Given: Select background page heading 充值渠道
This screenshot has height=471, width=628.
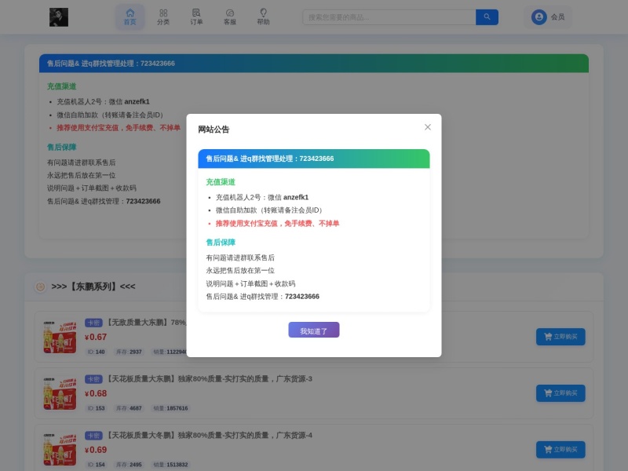Looking at the screenshot, I should tap(62, 86).
